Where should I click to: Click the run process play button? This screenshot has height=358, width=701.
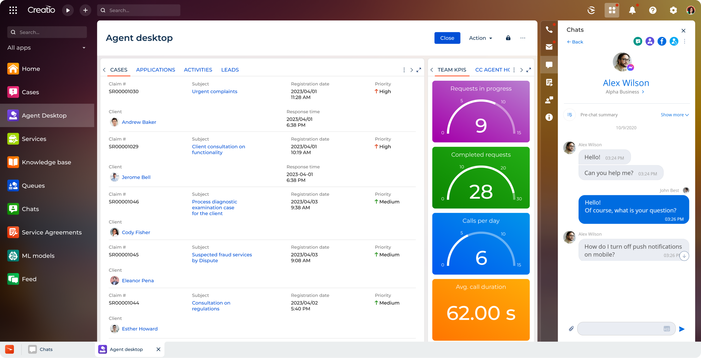(68, 10)
